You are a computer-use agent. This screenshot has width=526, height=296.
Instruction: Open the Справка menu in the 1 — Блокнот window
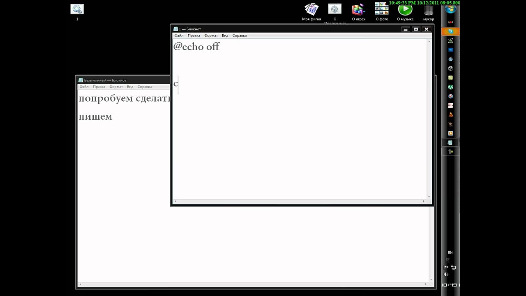[x=240, y=35]
